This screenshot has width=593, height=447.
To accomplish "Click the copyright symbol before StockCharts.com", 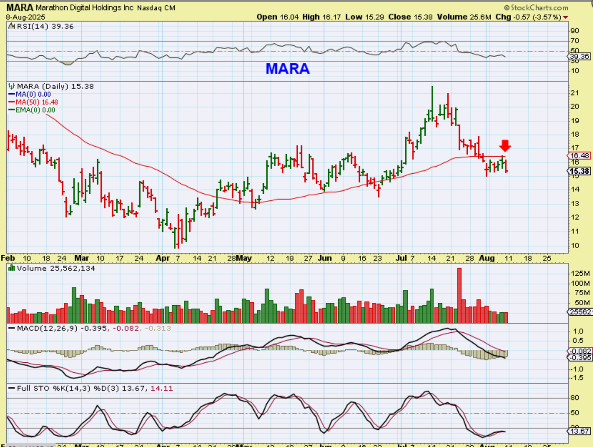I will [x=507, y=8].
